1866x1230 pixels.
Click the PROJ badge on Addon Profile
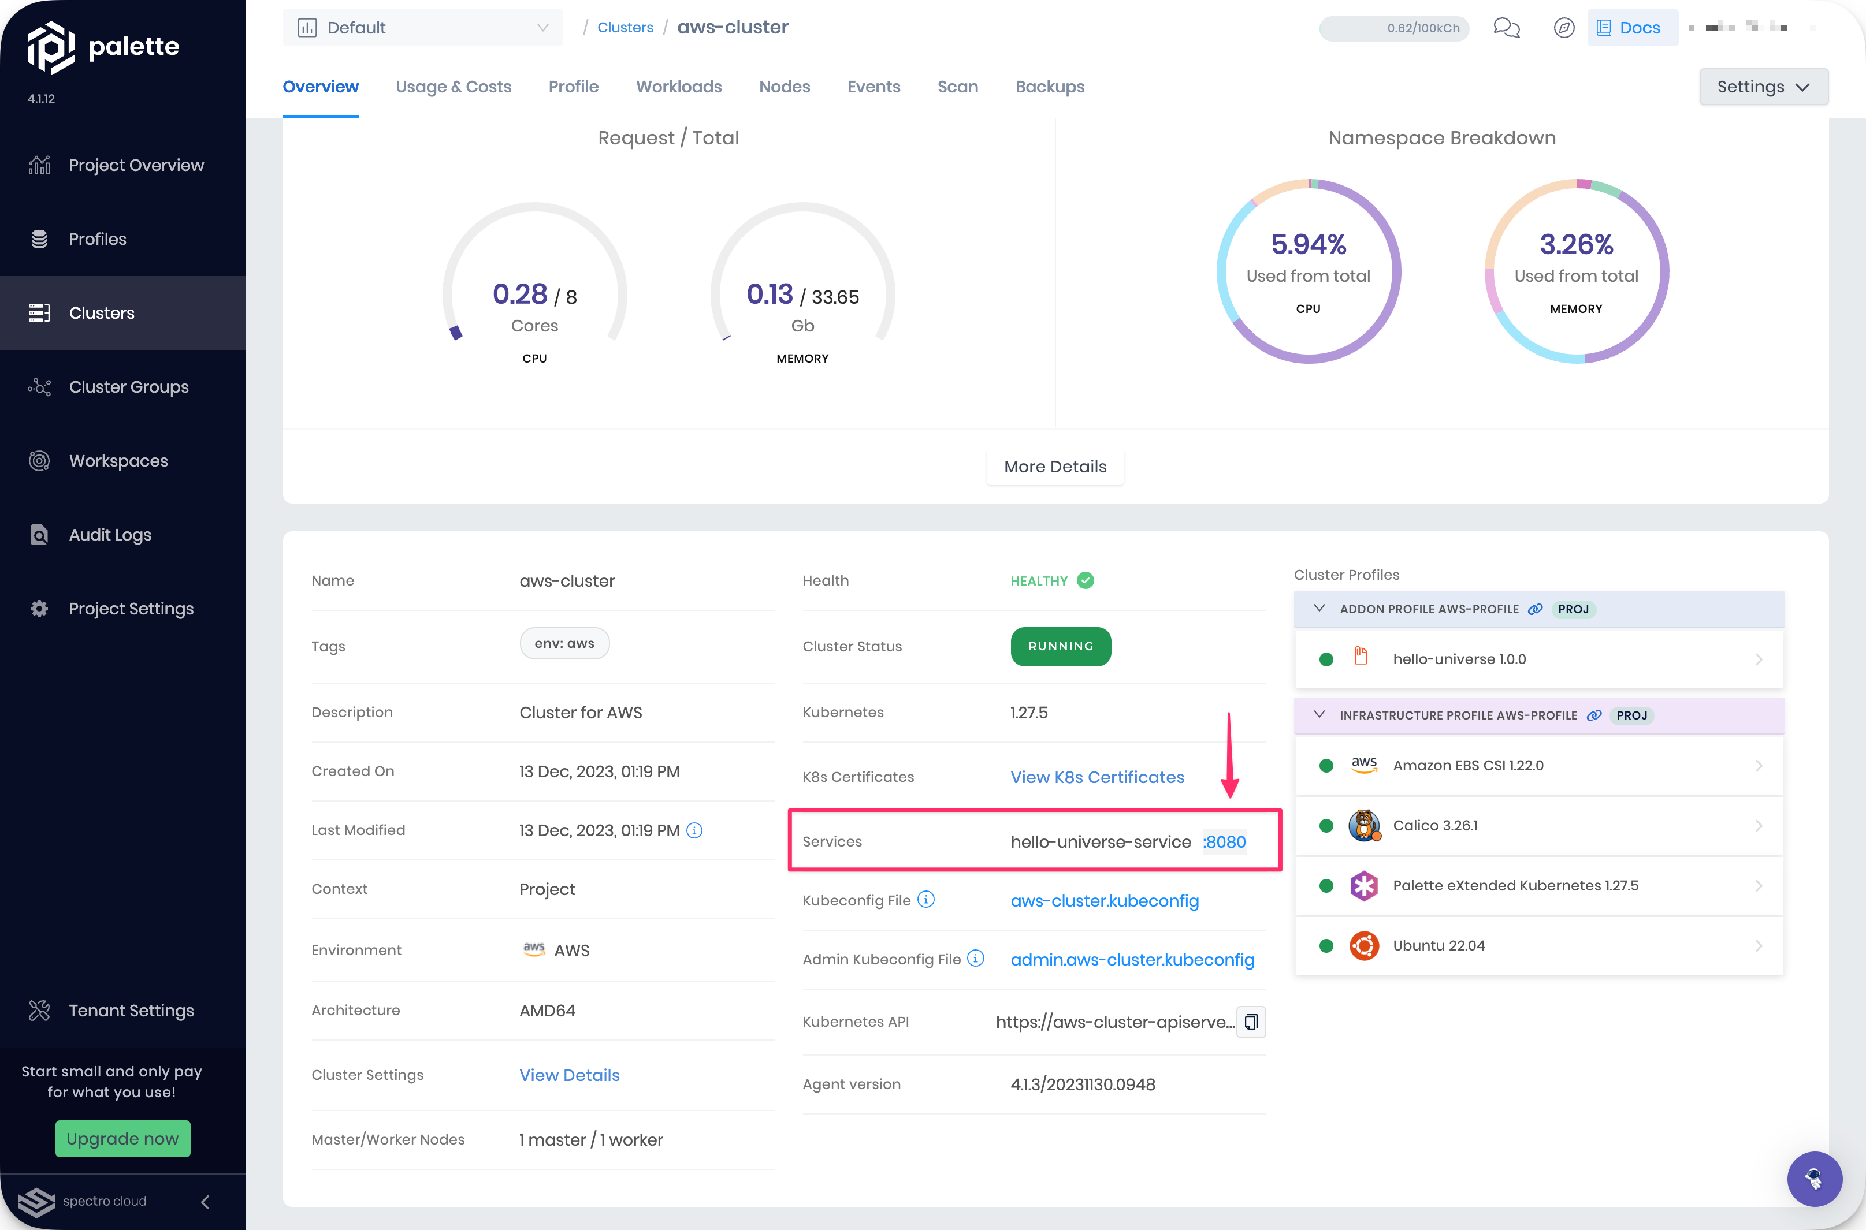pyautogui.click(x=1573, y=609)
